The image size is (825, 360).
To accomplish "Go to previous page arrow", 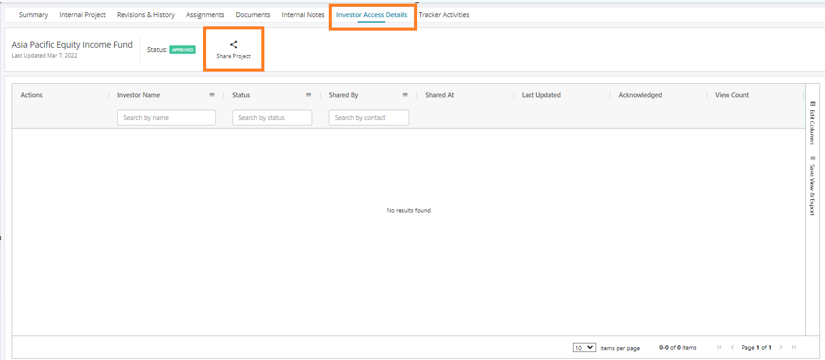I will [732, 347].
